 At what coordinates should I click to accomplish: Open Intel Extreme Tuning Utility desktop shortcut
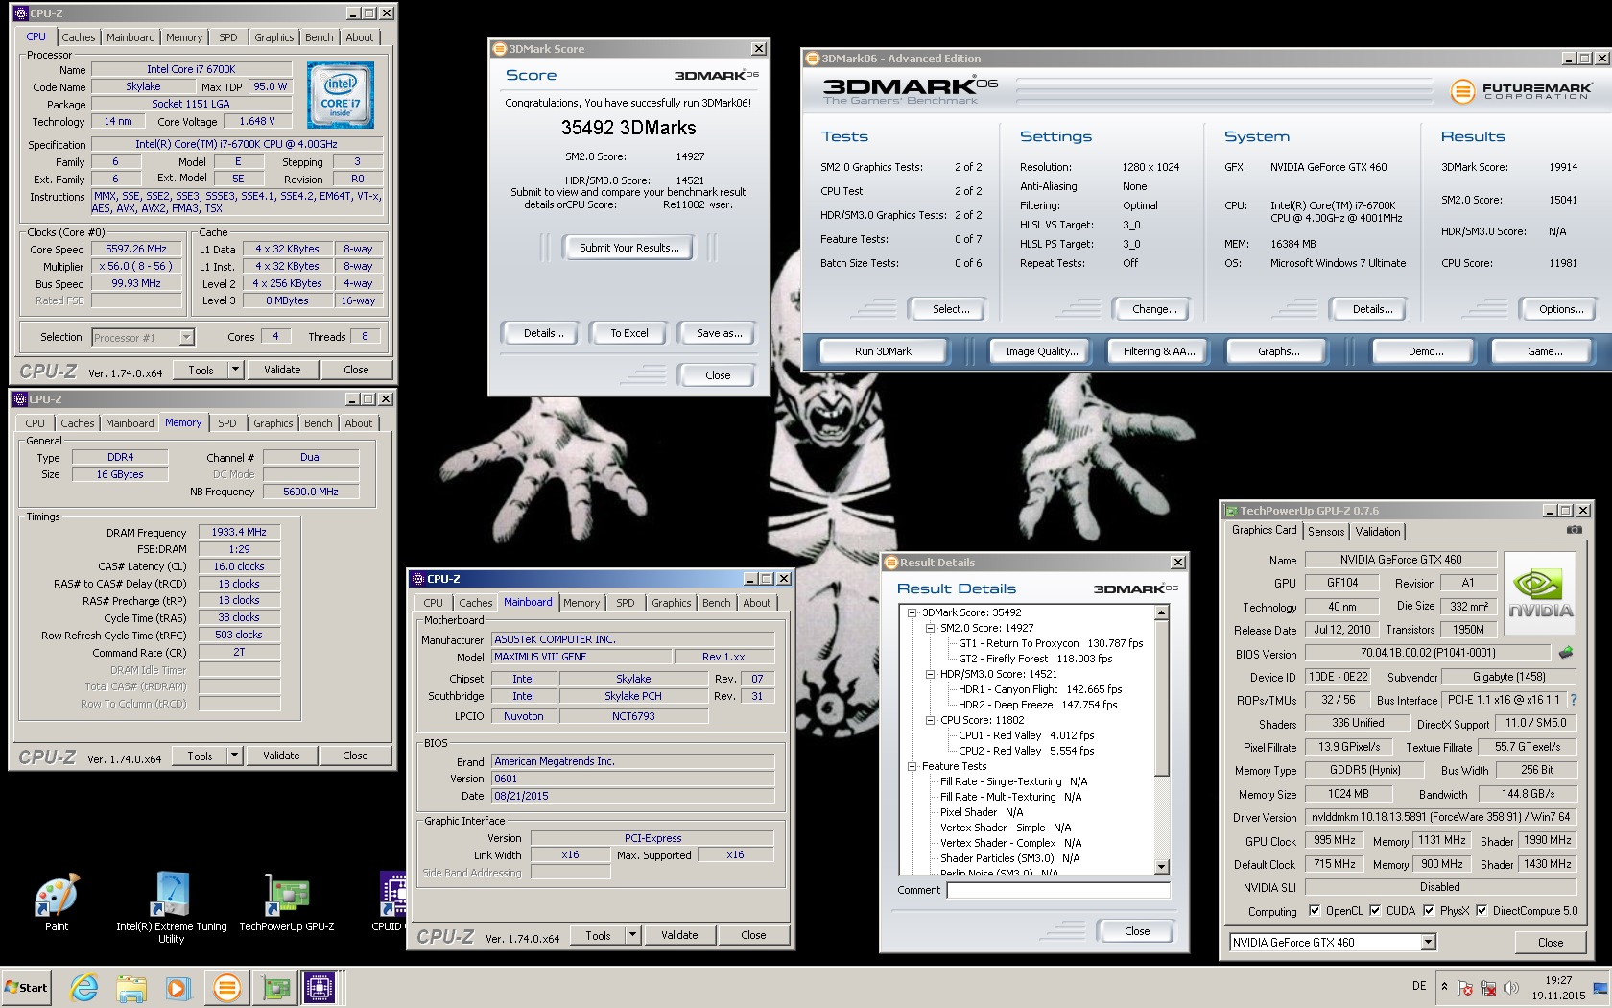click(171, 907)
